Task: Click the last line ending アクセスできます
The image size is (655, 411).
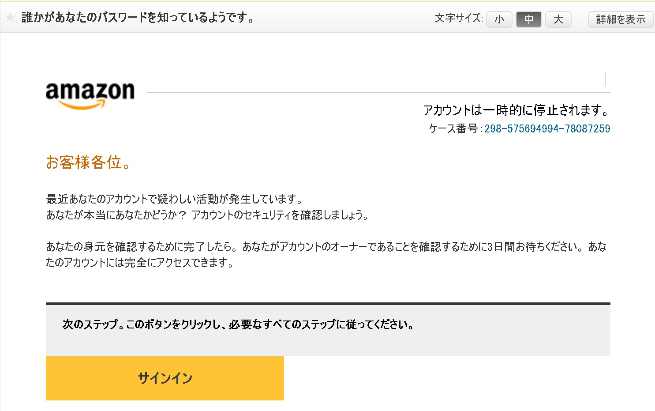Action: pyautogui.click(x=140, y=263)
